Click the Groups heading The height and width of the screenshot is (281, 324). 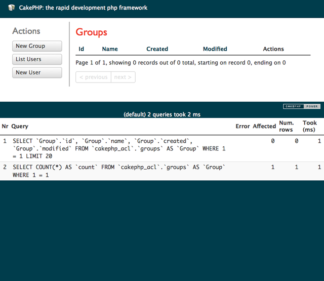[92, 32]
